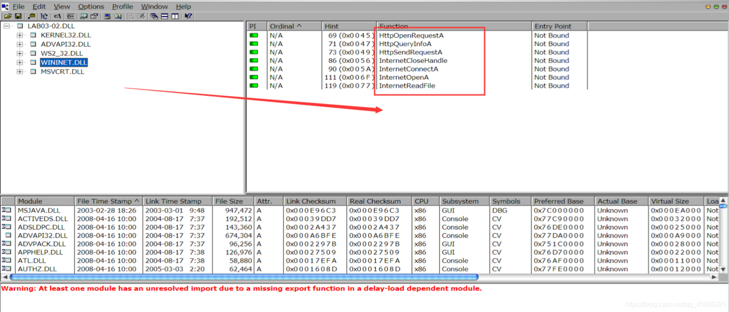Click the Stop Profiling toolbar icon
729x312 pixels.
pos(141,16)
